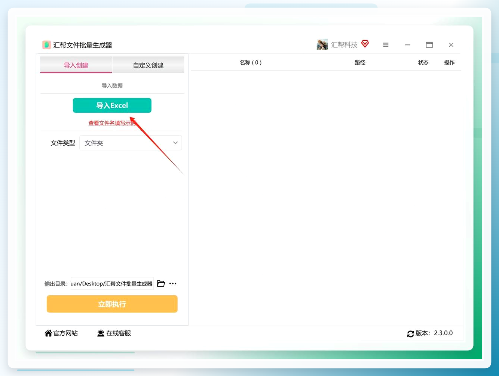Click the 状态 column header

pyautogui.click(x=423, y=62)
